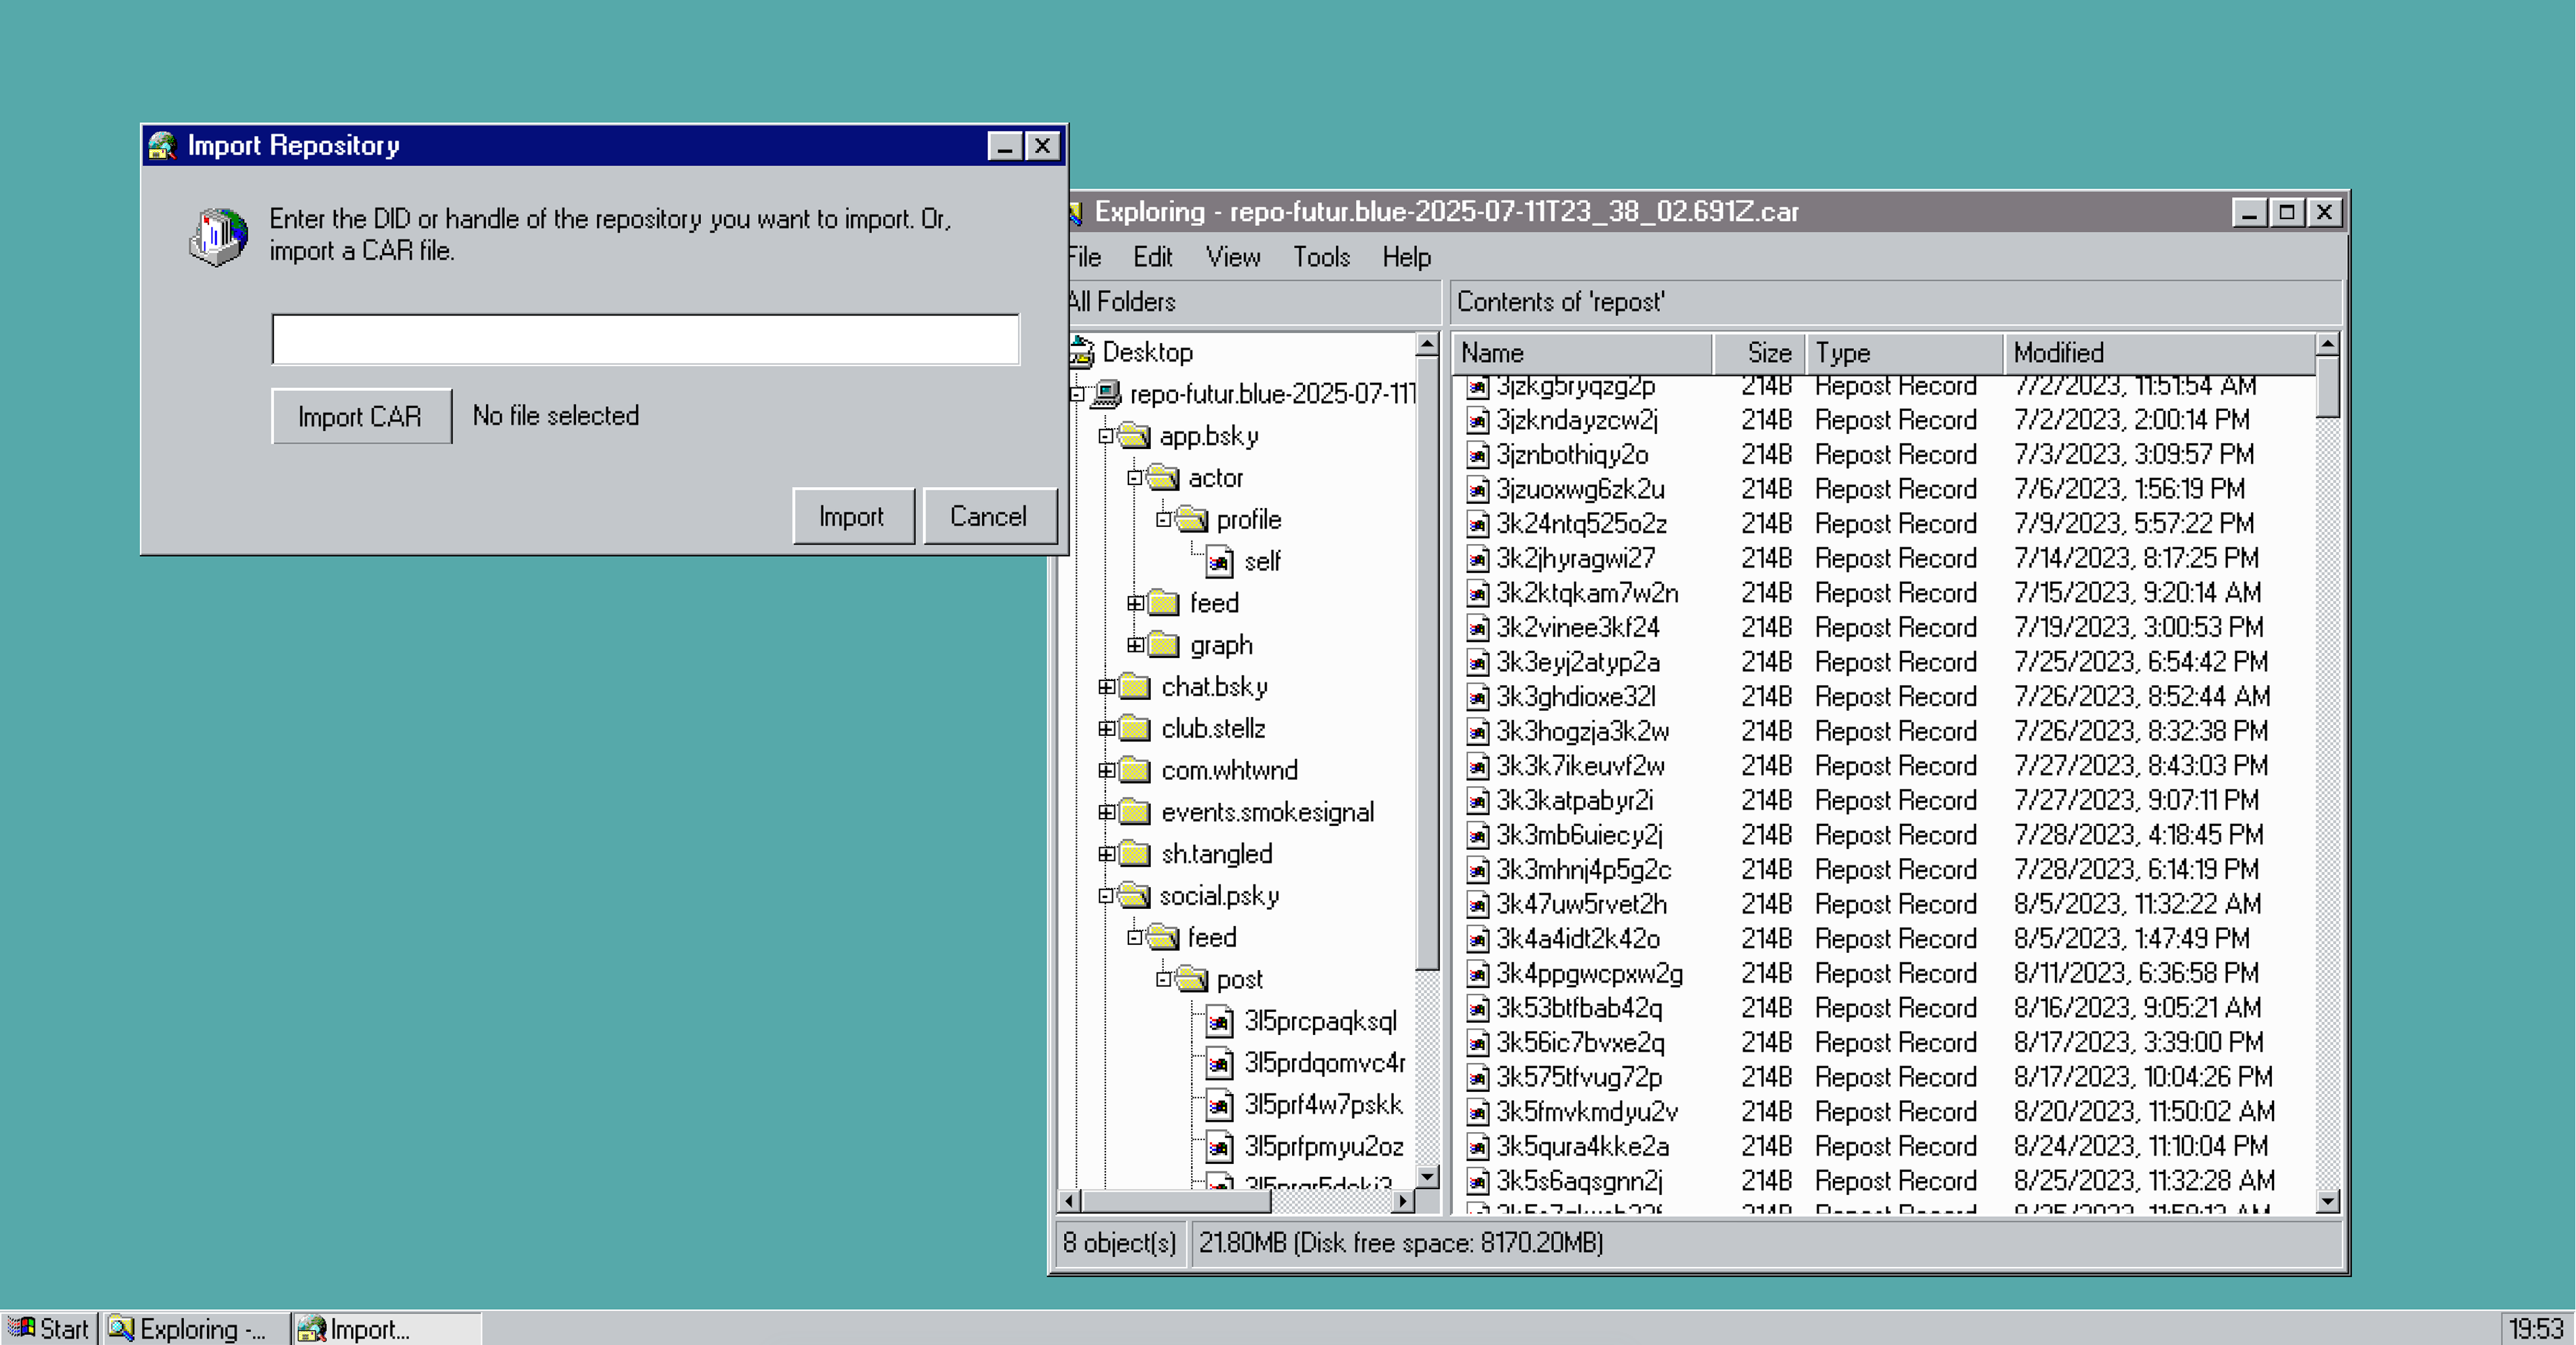The height and width of the screenshot is (1345, 2576).
Task: Click the Desktop icon in folder tree
Action: coord(1081,352)
